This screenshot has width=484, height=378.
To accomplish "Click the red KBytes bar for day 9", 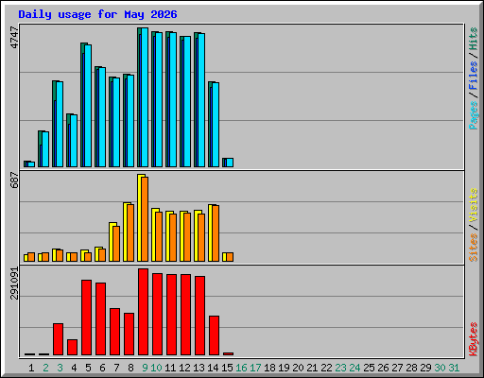I will pos(143,312).
